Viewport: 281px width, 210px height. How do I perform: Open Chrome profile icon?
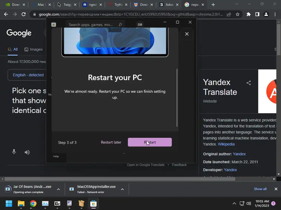click(266, 14)
